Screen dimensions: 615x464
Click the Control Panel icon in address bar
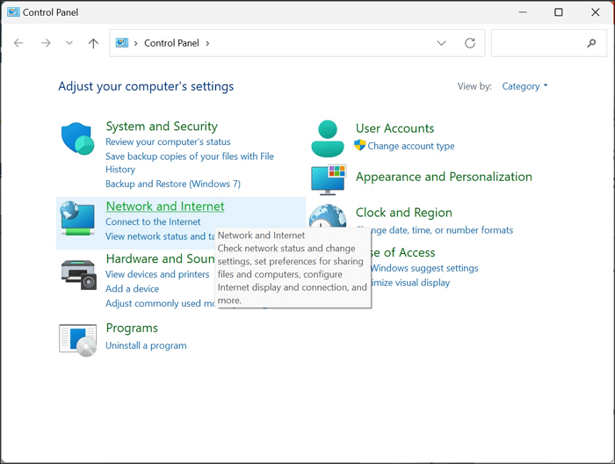point(122,43)
